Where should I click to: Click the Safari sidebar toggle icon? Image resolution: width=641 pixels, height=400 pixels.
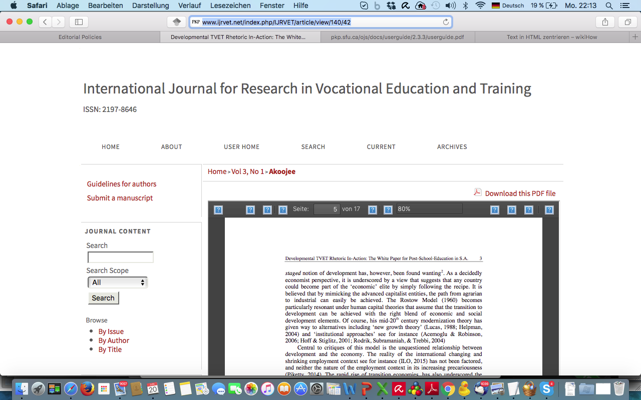[x=79, y=22]
